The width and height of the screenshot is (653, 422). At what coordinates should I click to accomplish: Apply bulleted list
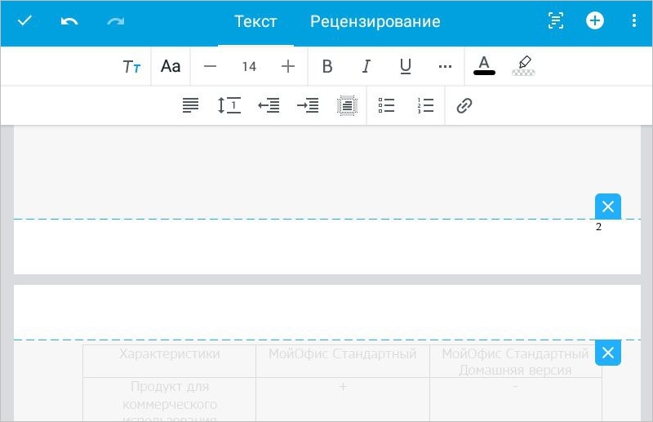pyautogui.click(x=386, y=105)
